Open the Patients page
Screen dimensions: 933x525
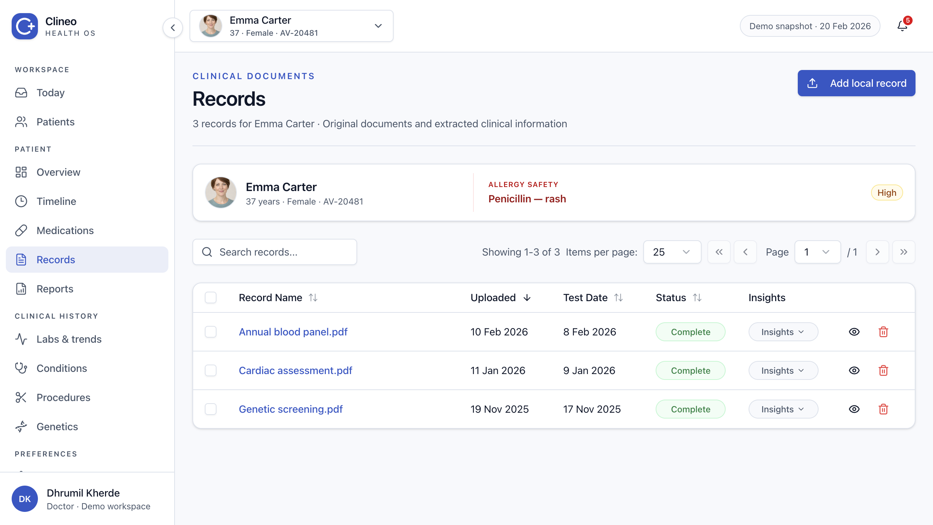(x=87, y=122)
